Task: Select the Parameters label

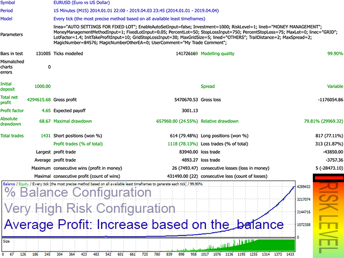Action: point(12,34)
